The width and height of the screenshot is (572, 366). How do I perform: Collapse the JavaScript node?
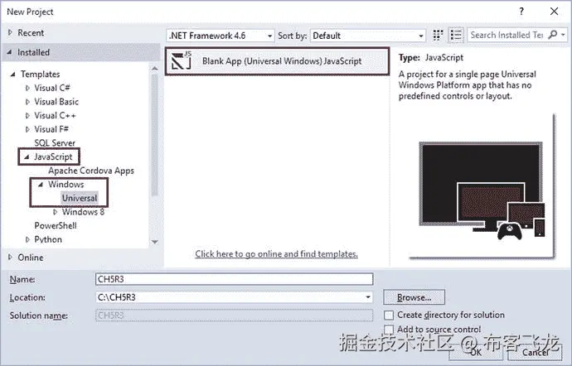tap(27, 157)
